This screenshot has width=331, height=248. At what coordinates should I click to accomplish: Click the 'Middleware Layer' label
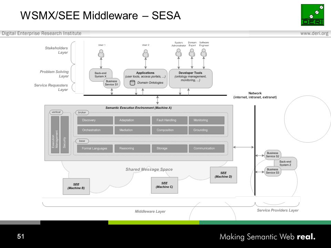(150, 211)
